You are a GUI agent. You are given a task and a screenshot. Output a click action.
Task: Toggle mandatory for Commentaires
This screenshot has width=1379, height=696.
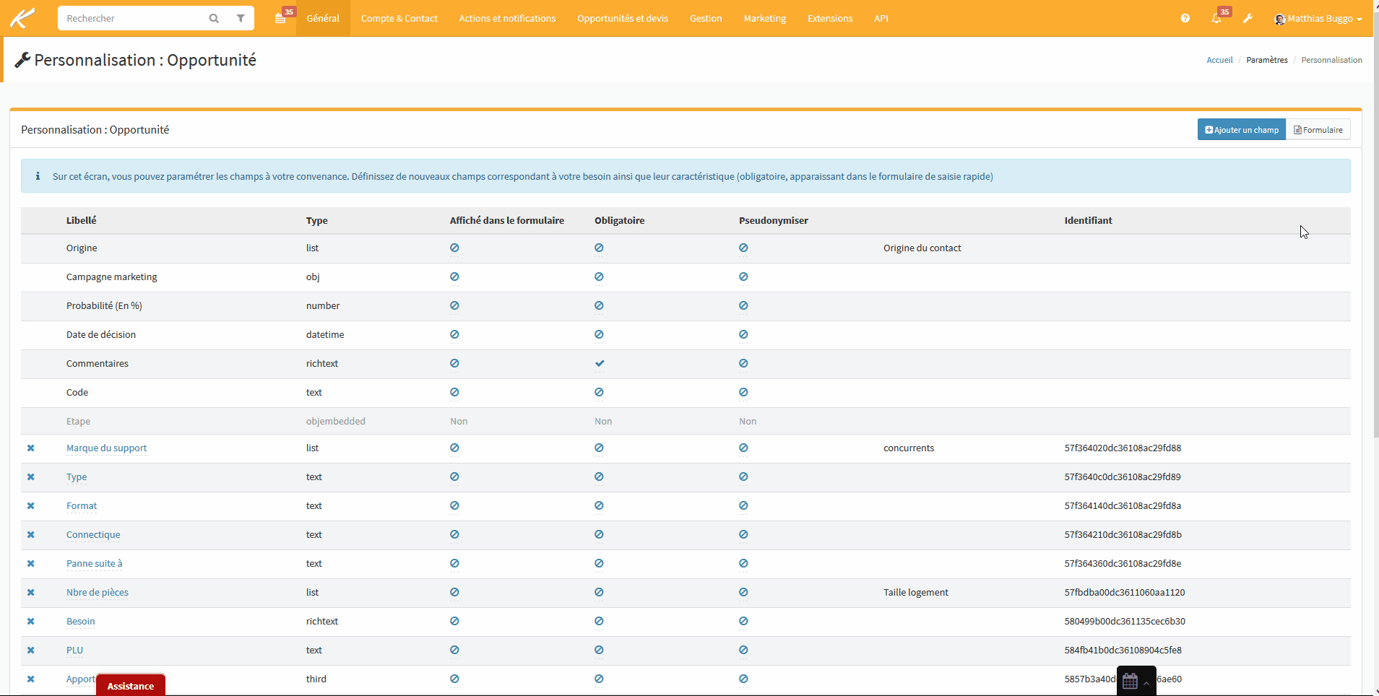point(600,363)
